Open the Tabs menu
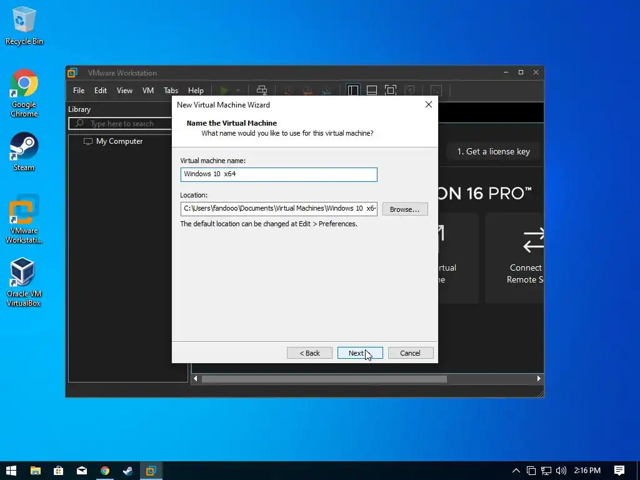Image resolution: width=640 pixels, height=480 pixels. pos(171,91)
